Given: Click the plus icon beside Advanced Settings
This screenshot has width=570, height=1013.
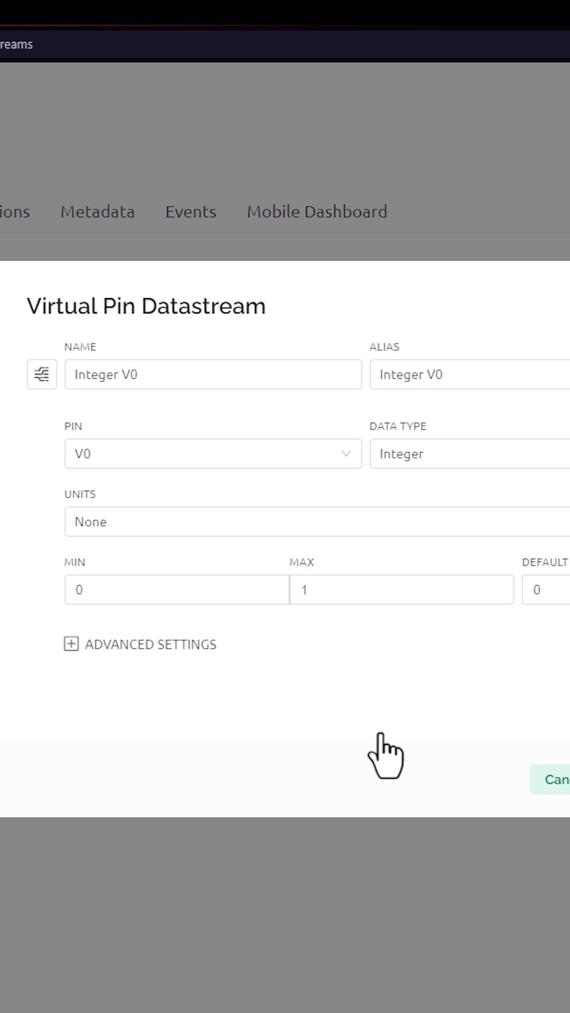Looking at the screenshot, I should [71, 644].
